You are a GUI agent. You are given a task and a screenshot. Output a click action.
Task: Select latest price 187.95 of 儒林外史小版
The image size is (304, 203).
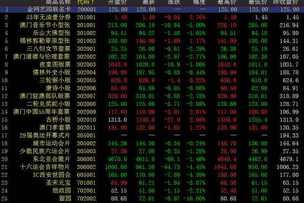click(145, 72)
